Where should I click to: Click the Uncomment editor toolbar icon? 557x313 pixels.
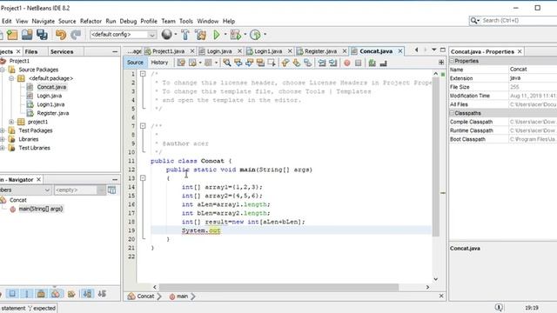[383, 63]
